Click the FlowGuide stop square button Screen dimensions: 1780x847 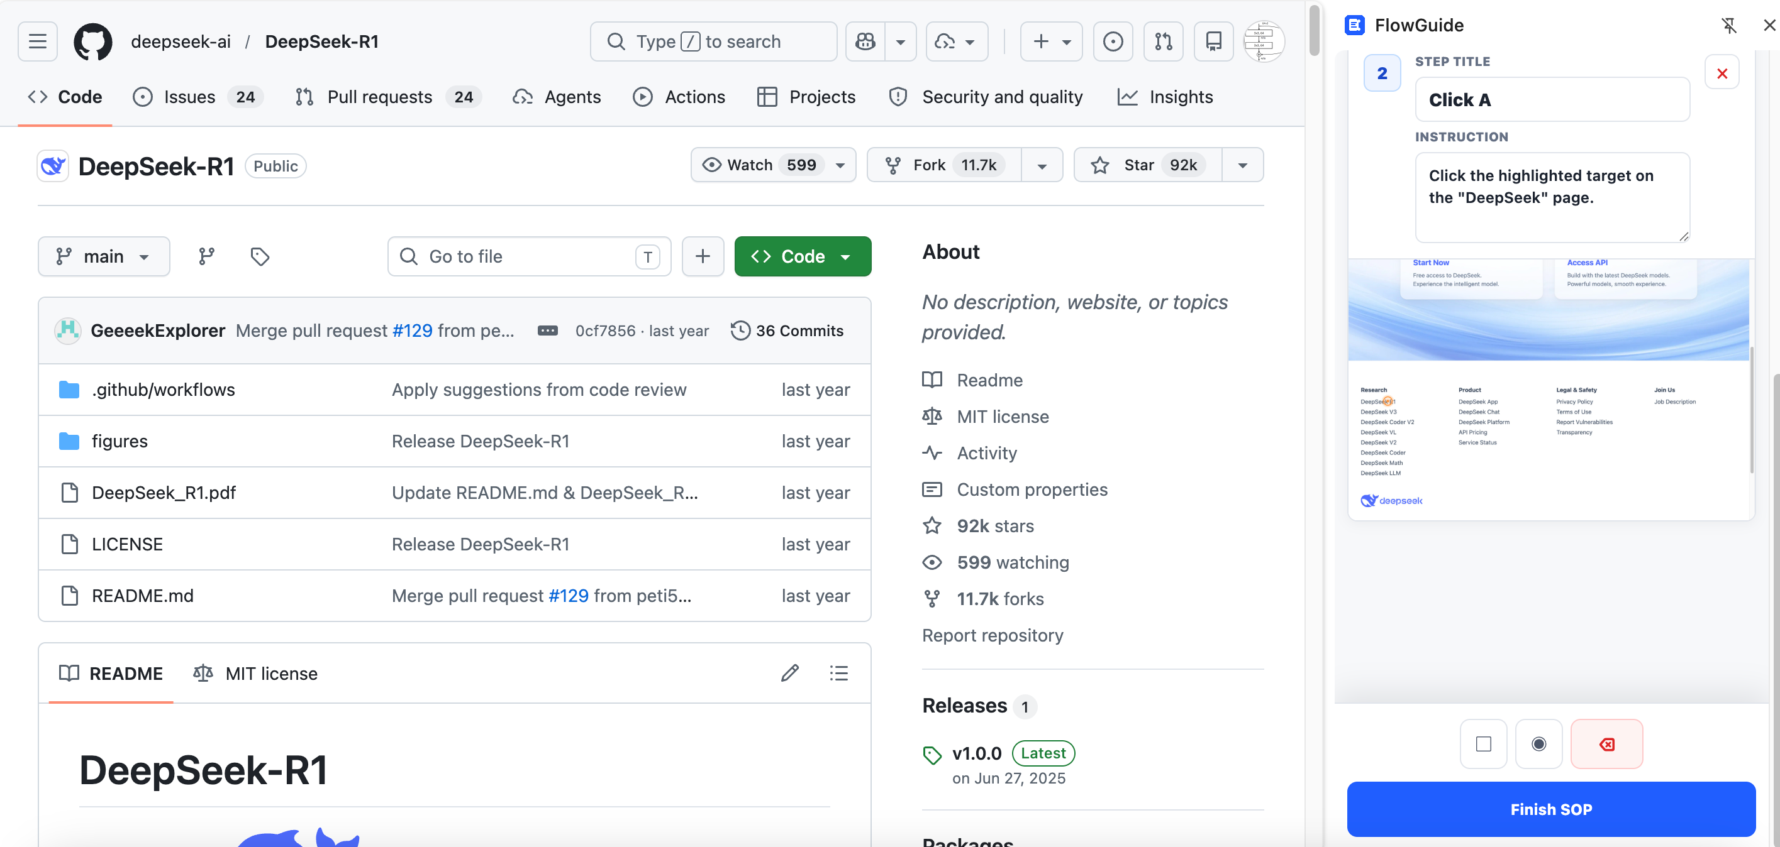tap(1483, 743)
